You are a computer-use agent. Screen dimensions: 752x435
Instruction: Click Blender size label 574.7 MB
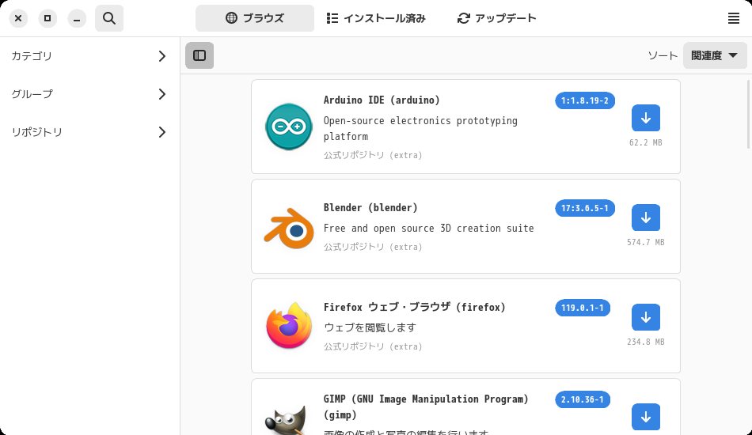645,242
